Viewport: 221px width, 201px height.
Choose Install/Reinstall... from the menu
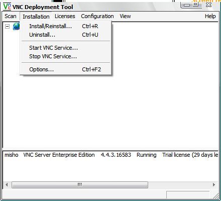pyautogui.click(x=66, y=26)
